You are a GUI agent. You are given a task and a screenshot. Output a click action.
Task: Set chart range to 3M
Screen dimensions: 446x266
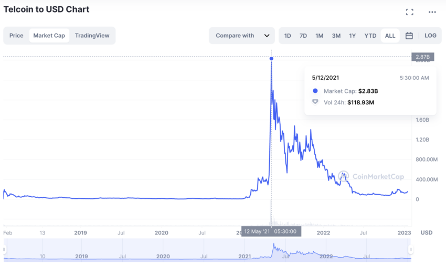(x=336, y=36)
